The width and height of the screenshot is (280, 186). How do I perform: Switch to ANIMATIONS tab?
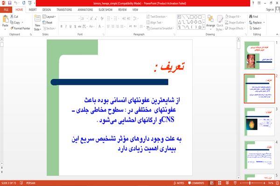[85, 10]
